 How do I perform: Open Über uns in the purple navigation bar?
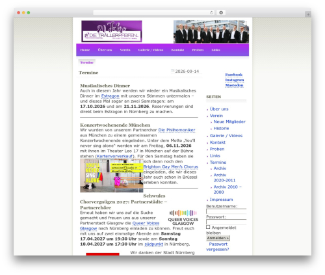tap(105, 50)
